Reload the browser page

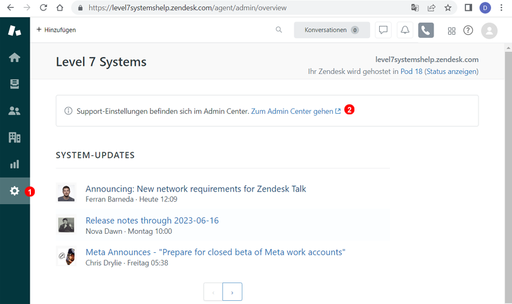[44, 8]
